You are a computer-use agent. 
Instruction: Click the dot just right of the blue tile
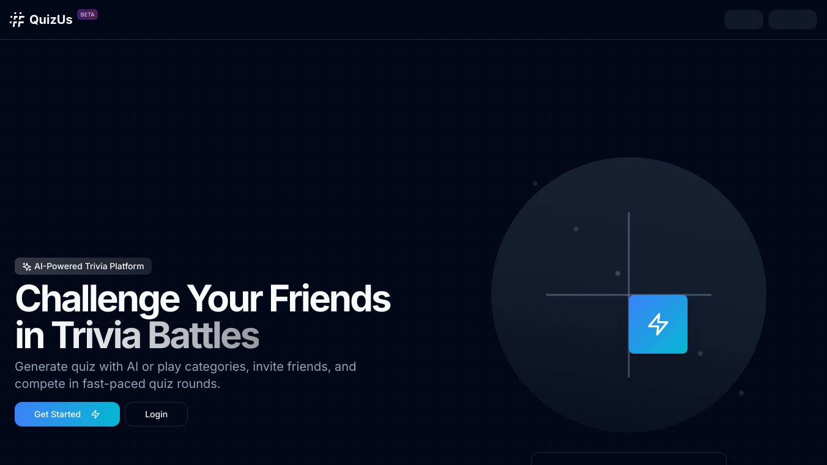(700, 354)
